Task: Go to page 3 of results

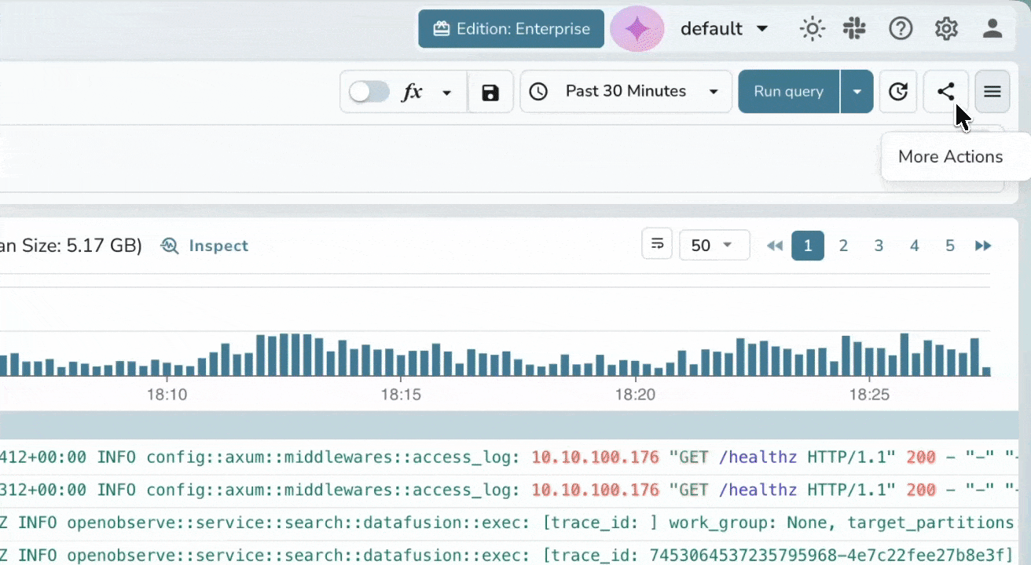Action: click(x=879, y=246)
